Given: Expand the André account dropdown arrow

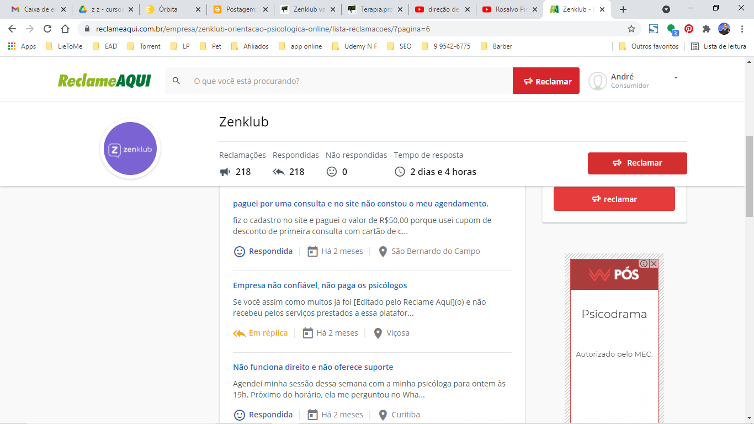Looking at the screenshot, I should (676, 78).
